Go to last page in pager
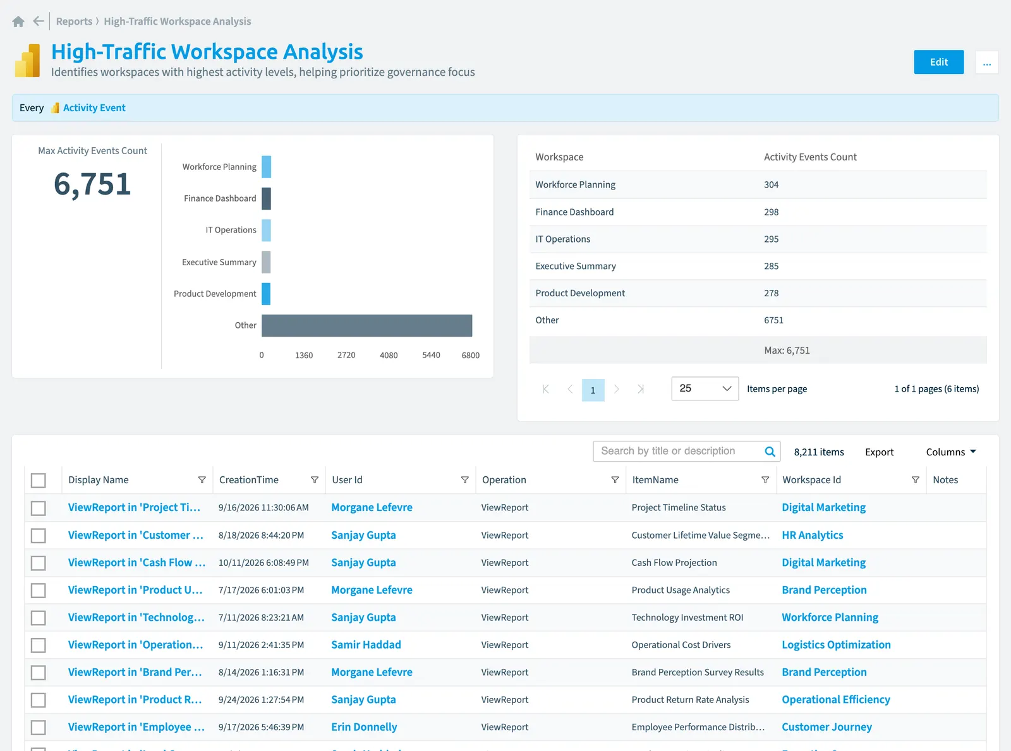1011x751 pixels. click(640, 389)
